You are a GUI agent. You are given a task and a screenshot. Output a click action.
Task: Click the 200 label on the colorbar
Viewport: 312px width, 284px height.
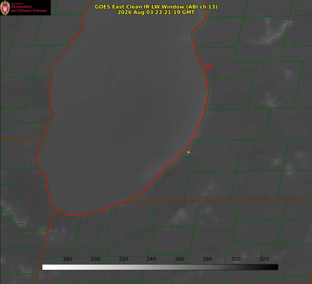95,259
